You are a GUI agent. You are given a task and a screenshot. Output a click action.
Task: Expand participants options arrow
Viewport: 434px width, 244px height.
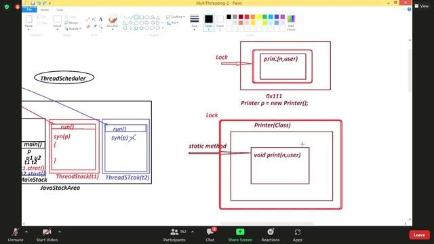(193, 232)
